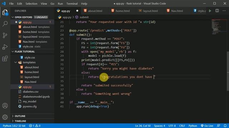This screenshot has height=128, width=229.
Task: Switch to the style.css editor tab
Action: click(200, 11)
